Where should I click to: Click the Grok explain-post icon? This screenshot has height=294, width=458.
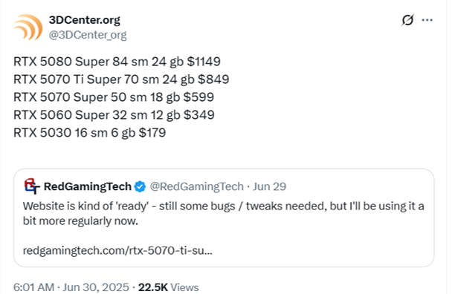407,20
